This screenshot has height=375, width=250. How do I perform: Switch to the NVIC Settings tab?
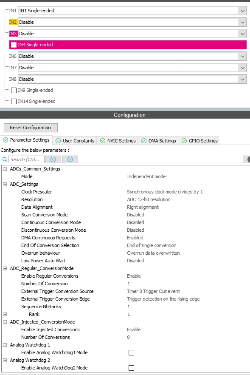118,141
